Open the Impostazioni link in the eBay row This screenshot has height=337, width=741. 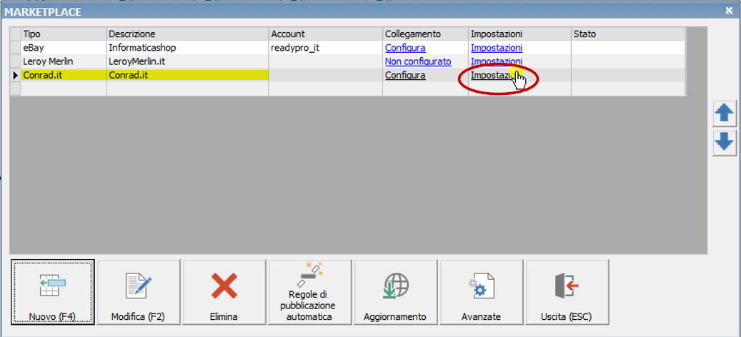tap(496, 48)
